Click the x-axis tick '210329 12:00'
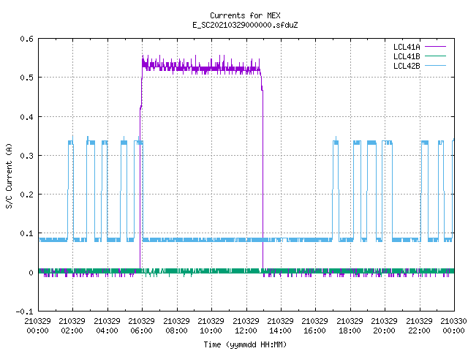This screenshot has width=468, height=351. [246, 326]
